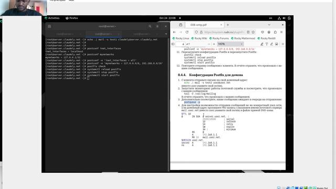Click the power icon in top bar

[289, 18]
